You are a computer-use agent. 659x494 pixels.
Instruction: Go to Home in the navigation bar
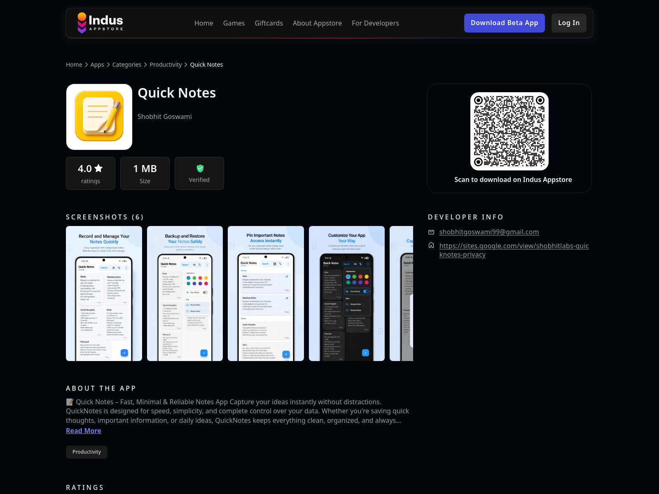pyautogui.click(x=204, y=23)
